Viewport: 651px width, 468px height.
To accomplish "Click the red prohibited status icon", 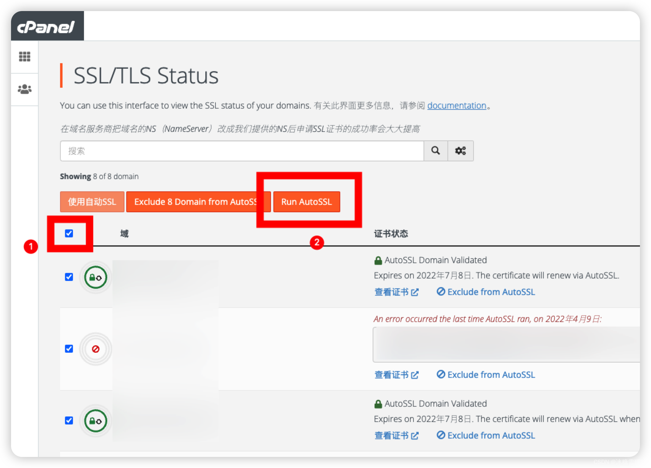I will coord(96,349).
